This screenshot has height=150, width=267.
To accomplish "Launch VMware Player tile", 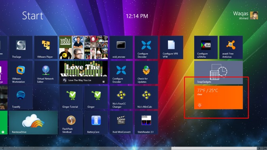I will pos(46,48).
